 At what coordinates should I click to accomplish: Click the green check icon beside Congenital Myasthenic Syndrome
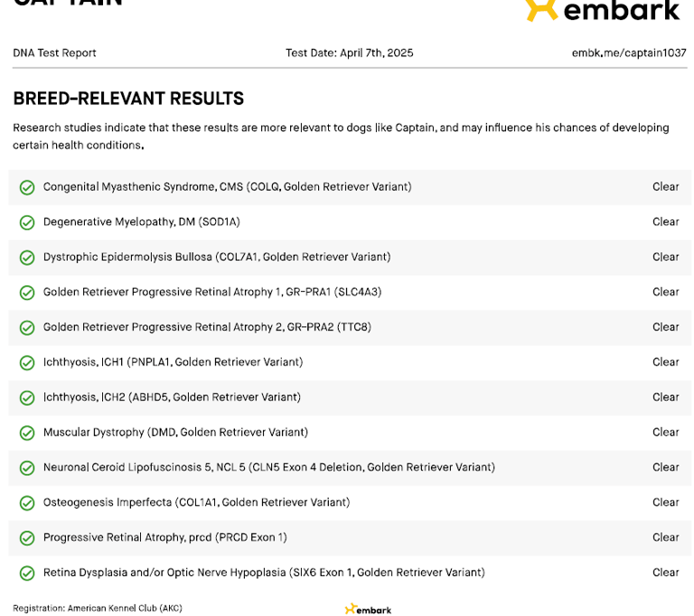pos(27,187)
